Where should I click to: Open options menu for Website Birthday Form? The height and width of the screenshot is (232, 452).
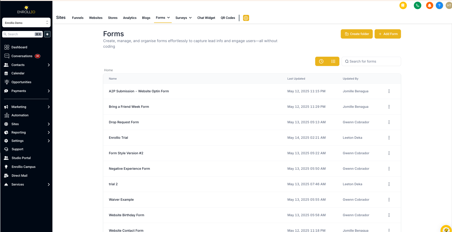click(x=389, y=215)
